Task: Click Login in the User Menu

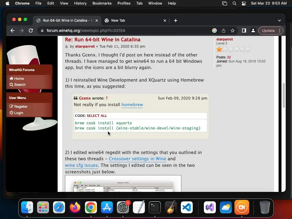Action: click(16, 113)
